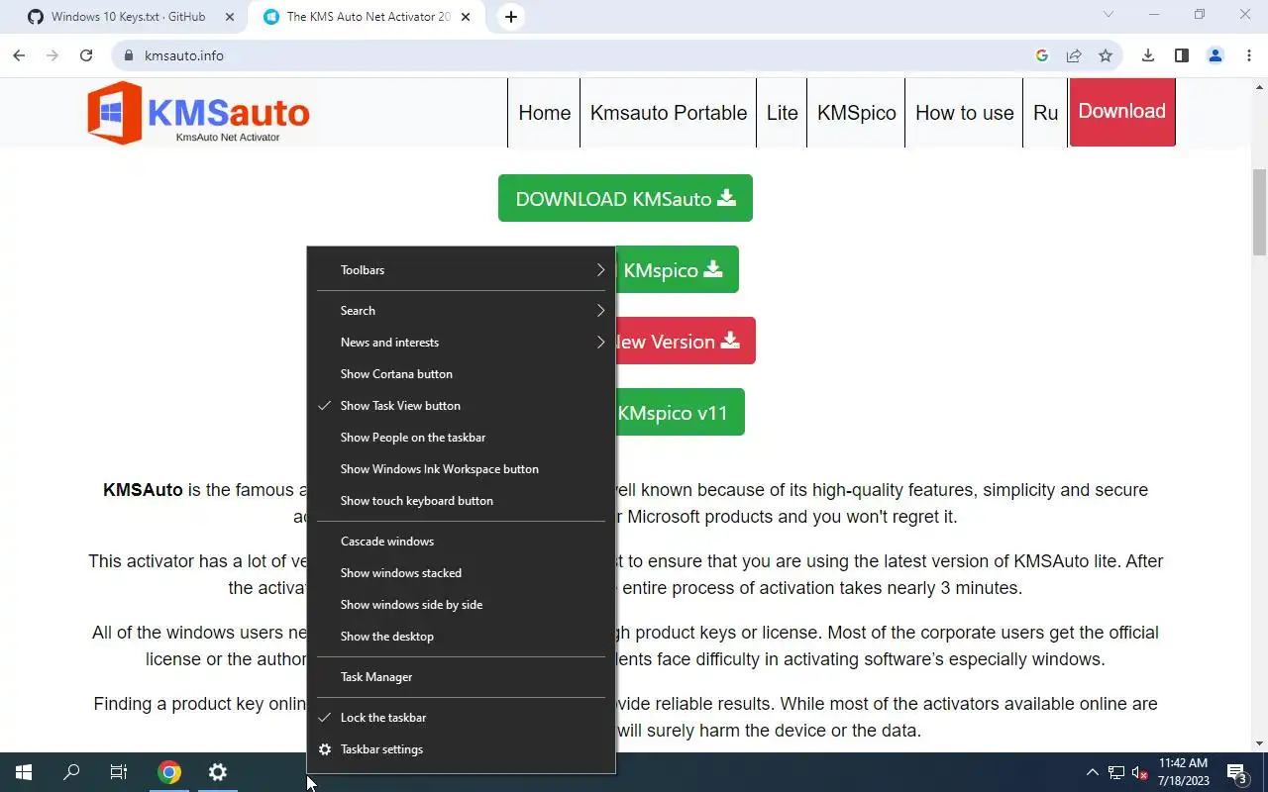Screen dimensions: 1268x792
Task: Toggle Show Cortana button
Action: pyautogui.click(x=461, y=374)
